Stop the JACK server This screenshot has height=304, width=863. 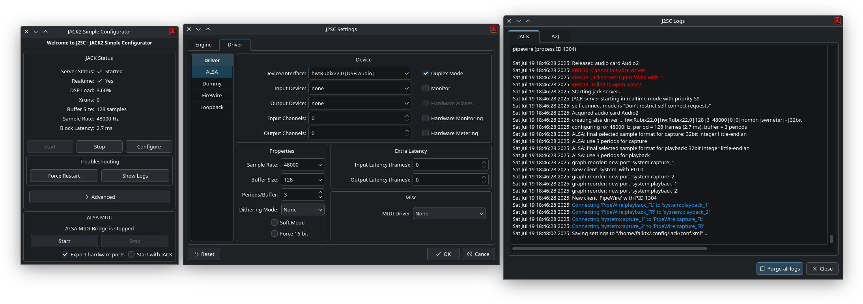click(x=99, y=146)
